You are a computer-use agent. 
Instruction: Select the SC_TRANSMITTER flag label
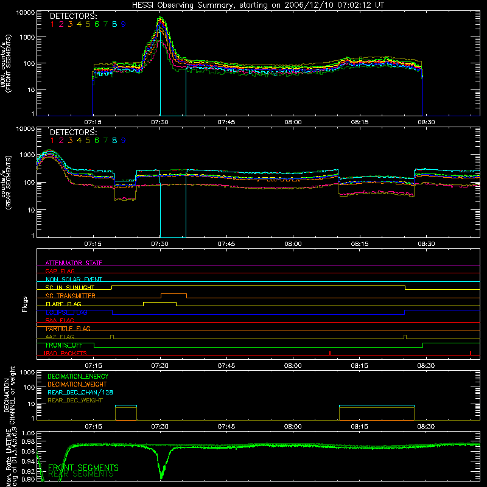point(71,295)
